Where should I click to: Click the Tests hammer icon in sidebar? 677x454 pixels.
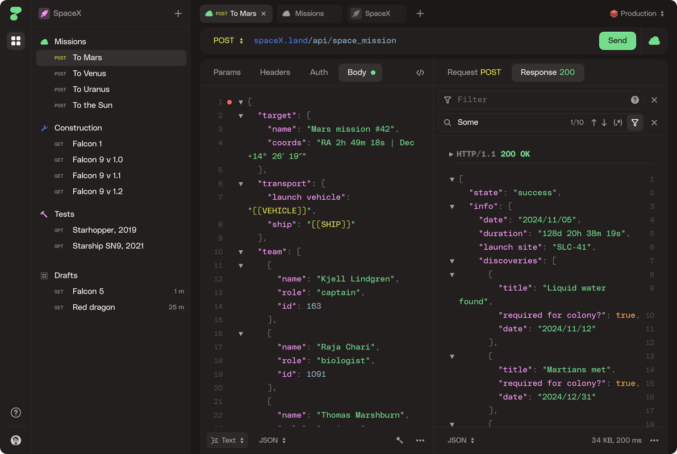(44, 214)
